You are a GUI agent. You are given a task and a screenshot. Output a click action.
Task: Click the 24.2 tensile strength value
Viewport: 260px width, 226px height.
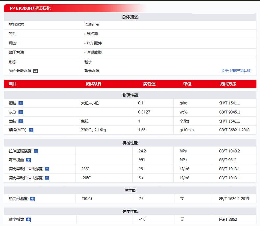coord(142,151)
